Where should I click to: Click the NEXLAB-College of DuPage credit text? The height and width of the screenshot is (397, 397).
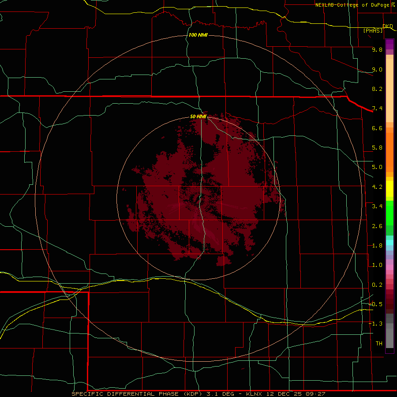point(352,5)
